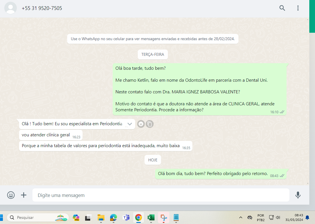React with emoji to the Periodontia message
The height and width of the screenshot is (224, 315).
click(141, 124)
